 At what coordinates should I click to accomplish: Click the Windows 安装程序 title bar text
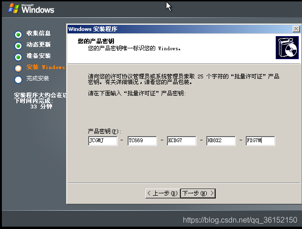(93, 29)
